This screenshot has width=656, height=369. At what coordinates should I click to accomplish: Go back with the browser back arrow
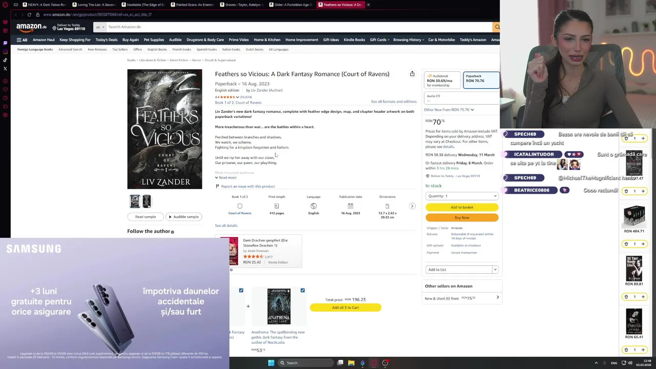click(x=15, y=14)
